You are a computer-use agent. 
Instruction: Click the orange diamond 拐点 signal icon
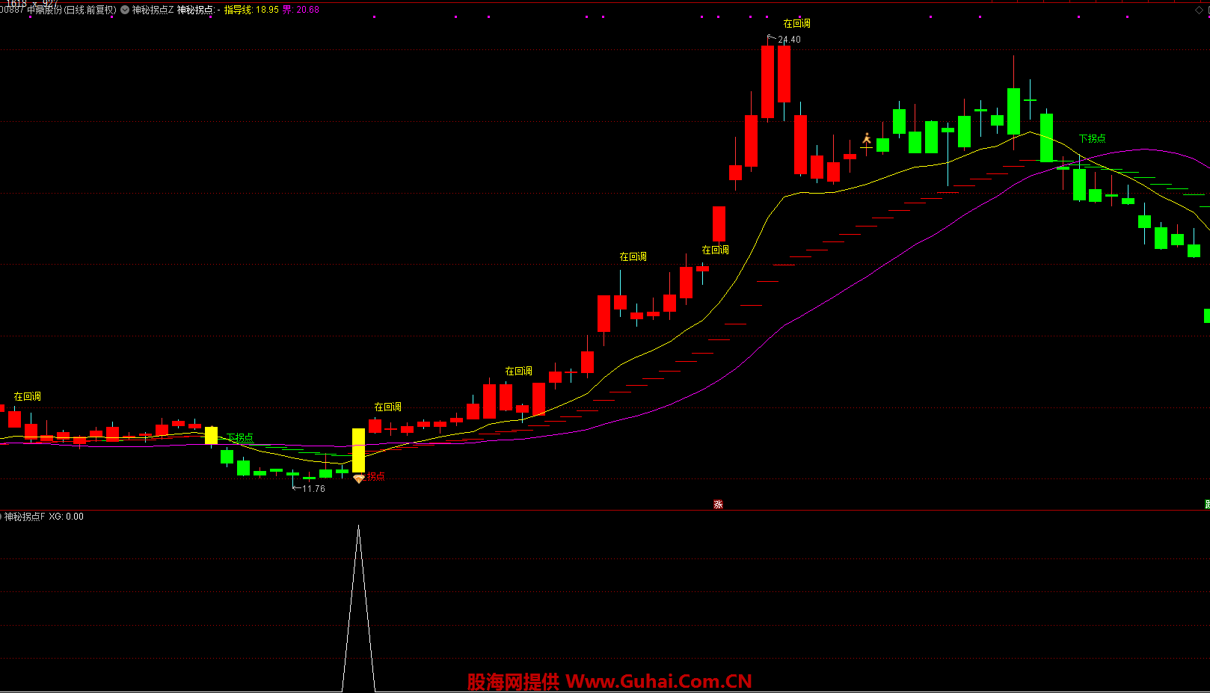tap(359, 478)
